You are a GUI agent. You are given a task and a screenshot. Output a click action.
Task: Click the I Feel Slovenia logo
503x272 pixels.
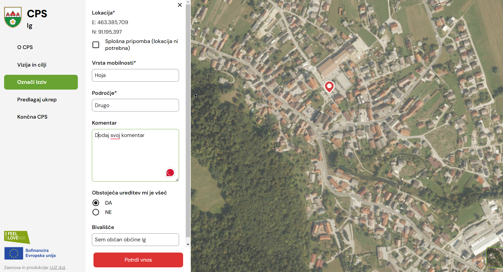point(16,237)
